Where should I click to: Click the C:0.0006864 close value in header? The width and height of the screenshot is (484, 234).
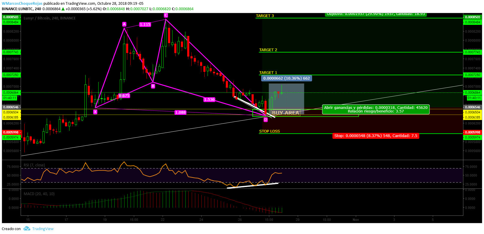click(183, 9)
